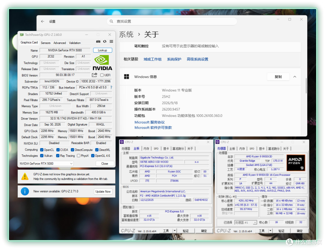The image size is (325, 249).
Task: Click 关于 tab in left CPU-Z window
Action: coord(190,148)
